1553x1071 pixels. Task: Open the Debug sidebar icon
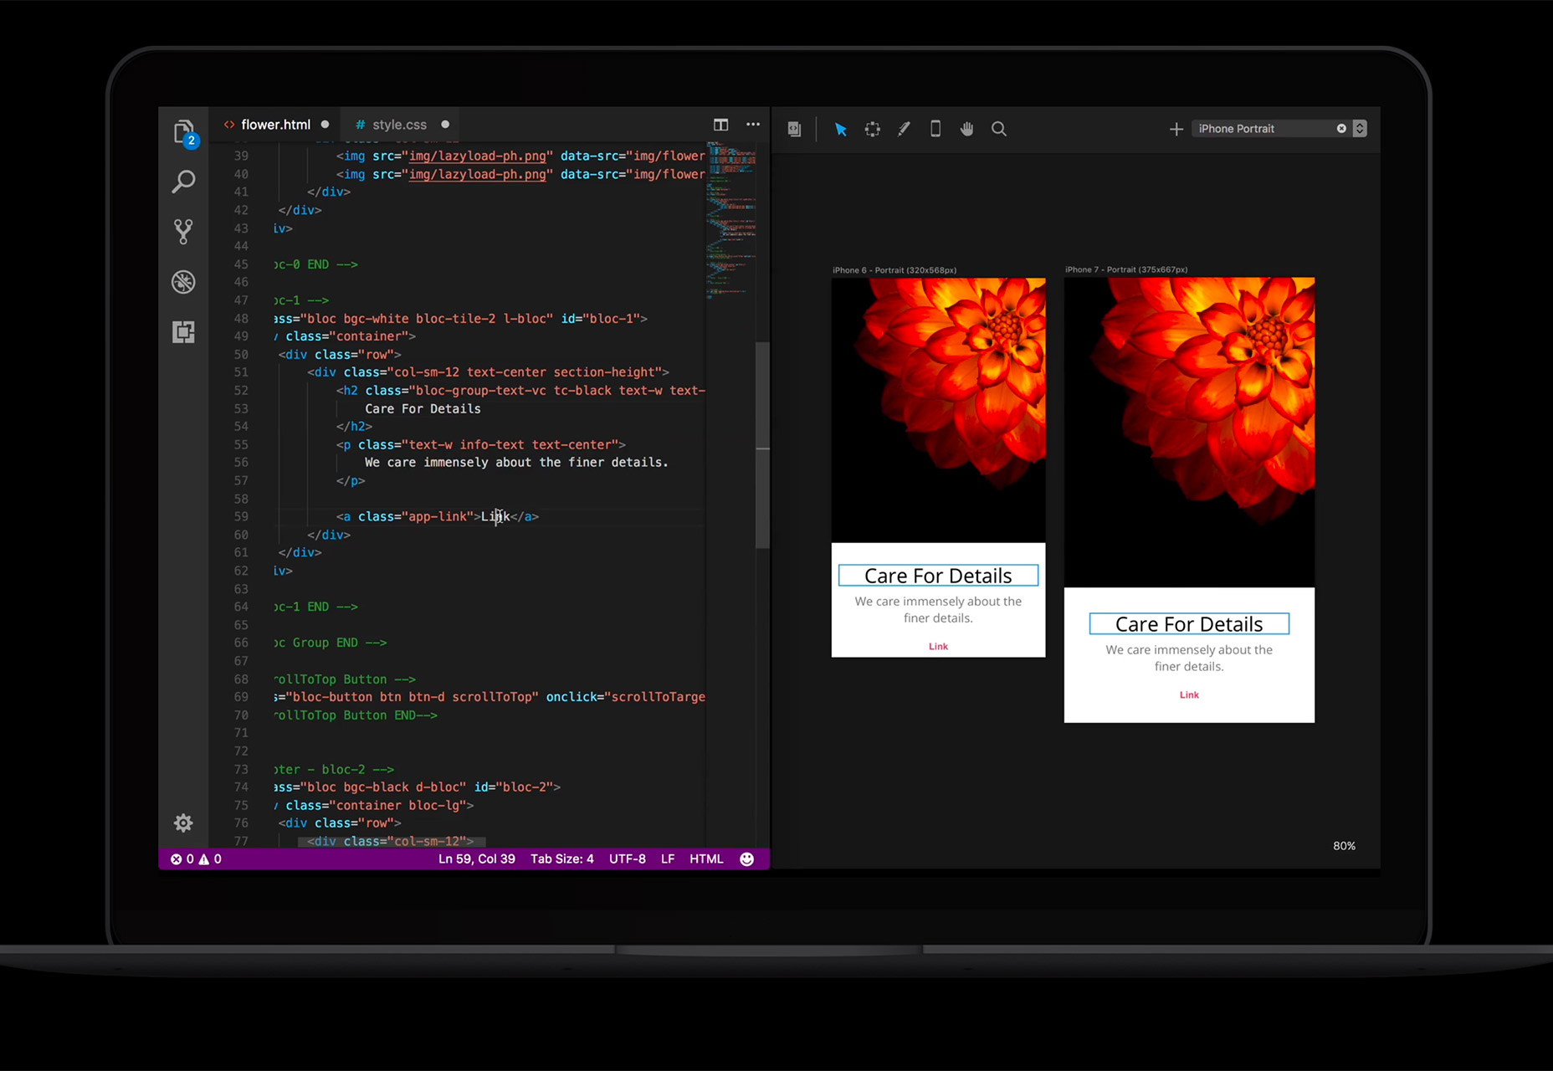click(183, 282)
